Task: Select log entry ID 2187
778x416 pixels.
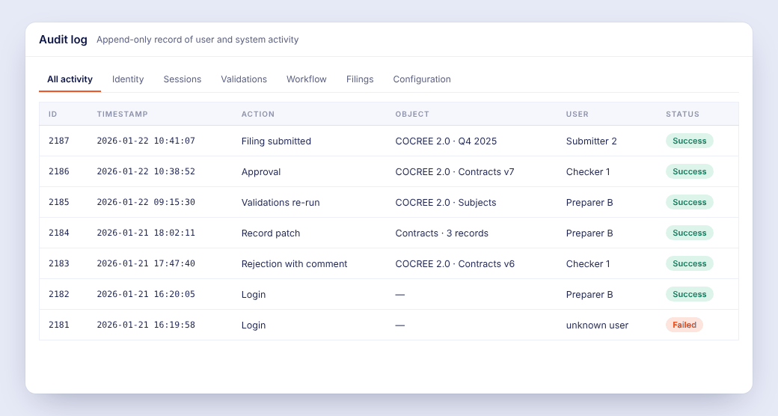Action: pos(58,141)
